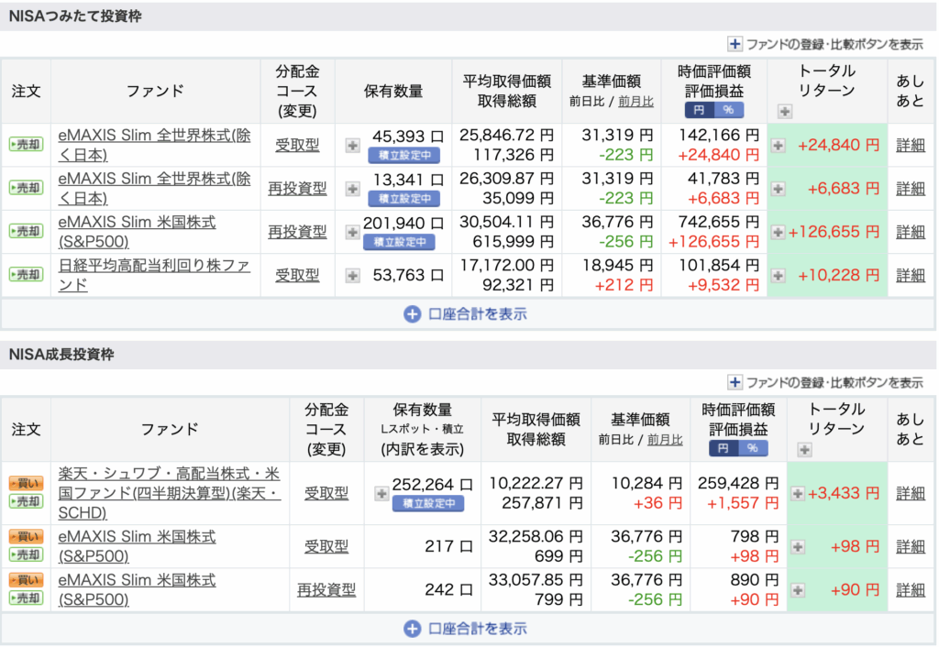Click 売却 for eMAXIS Slim 米国株式 in つみたて投資枠
The image size is (939, 647).
click(26, 232)
